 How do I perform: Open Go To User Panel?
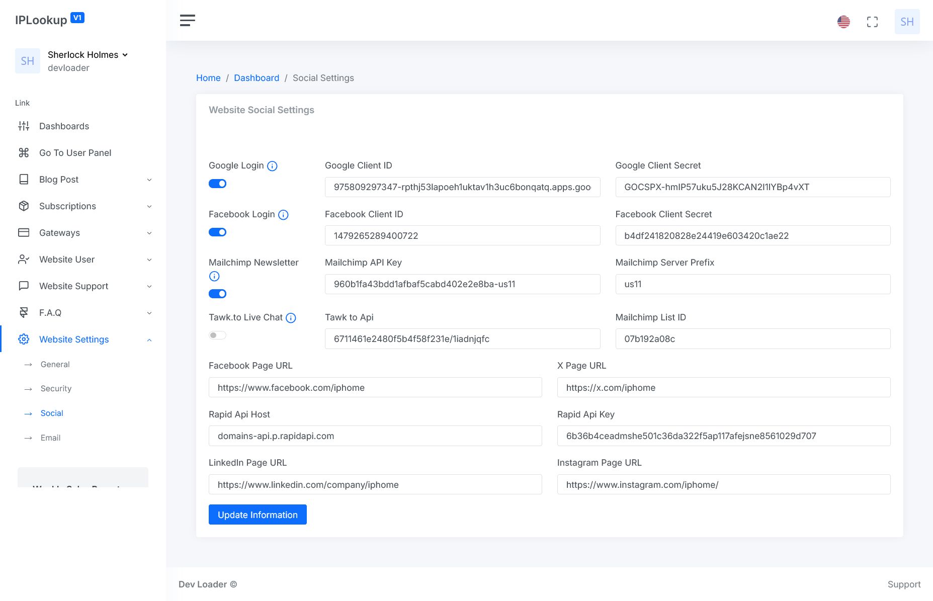pyautogui.click(x=75, y=153)
